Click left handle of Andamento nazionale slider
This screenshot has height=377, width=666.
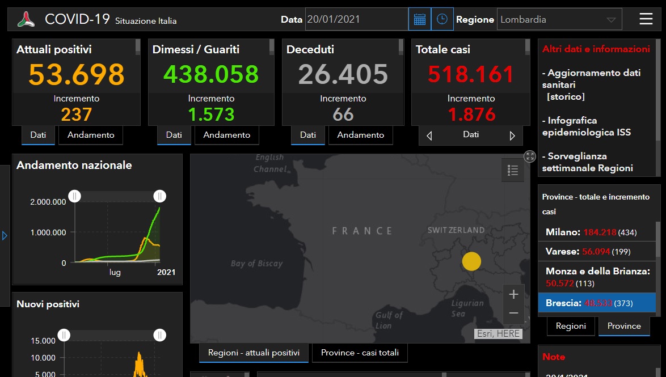click(75, 196)
